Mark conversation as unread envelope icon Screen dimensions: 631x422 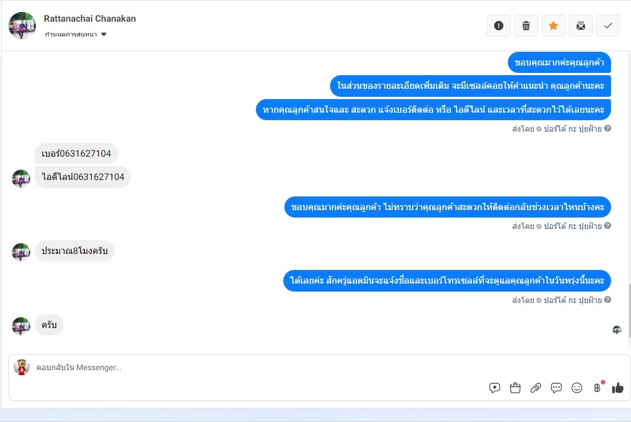pyautogui.click(x=581, y=26)
